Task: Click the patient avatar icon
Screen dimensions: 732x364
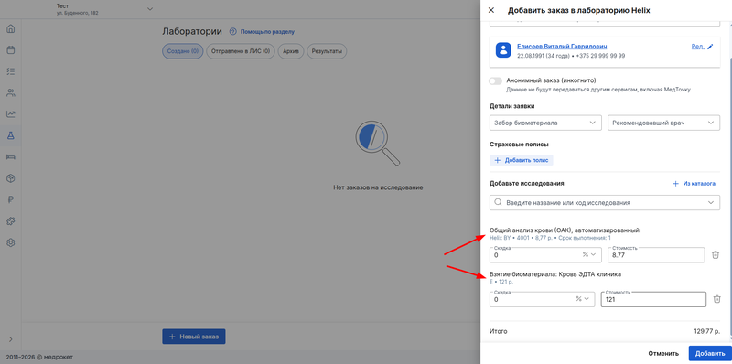Action: pyautogui.click(x=503, y=50)
